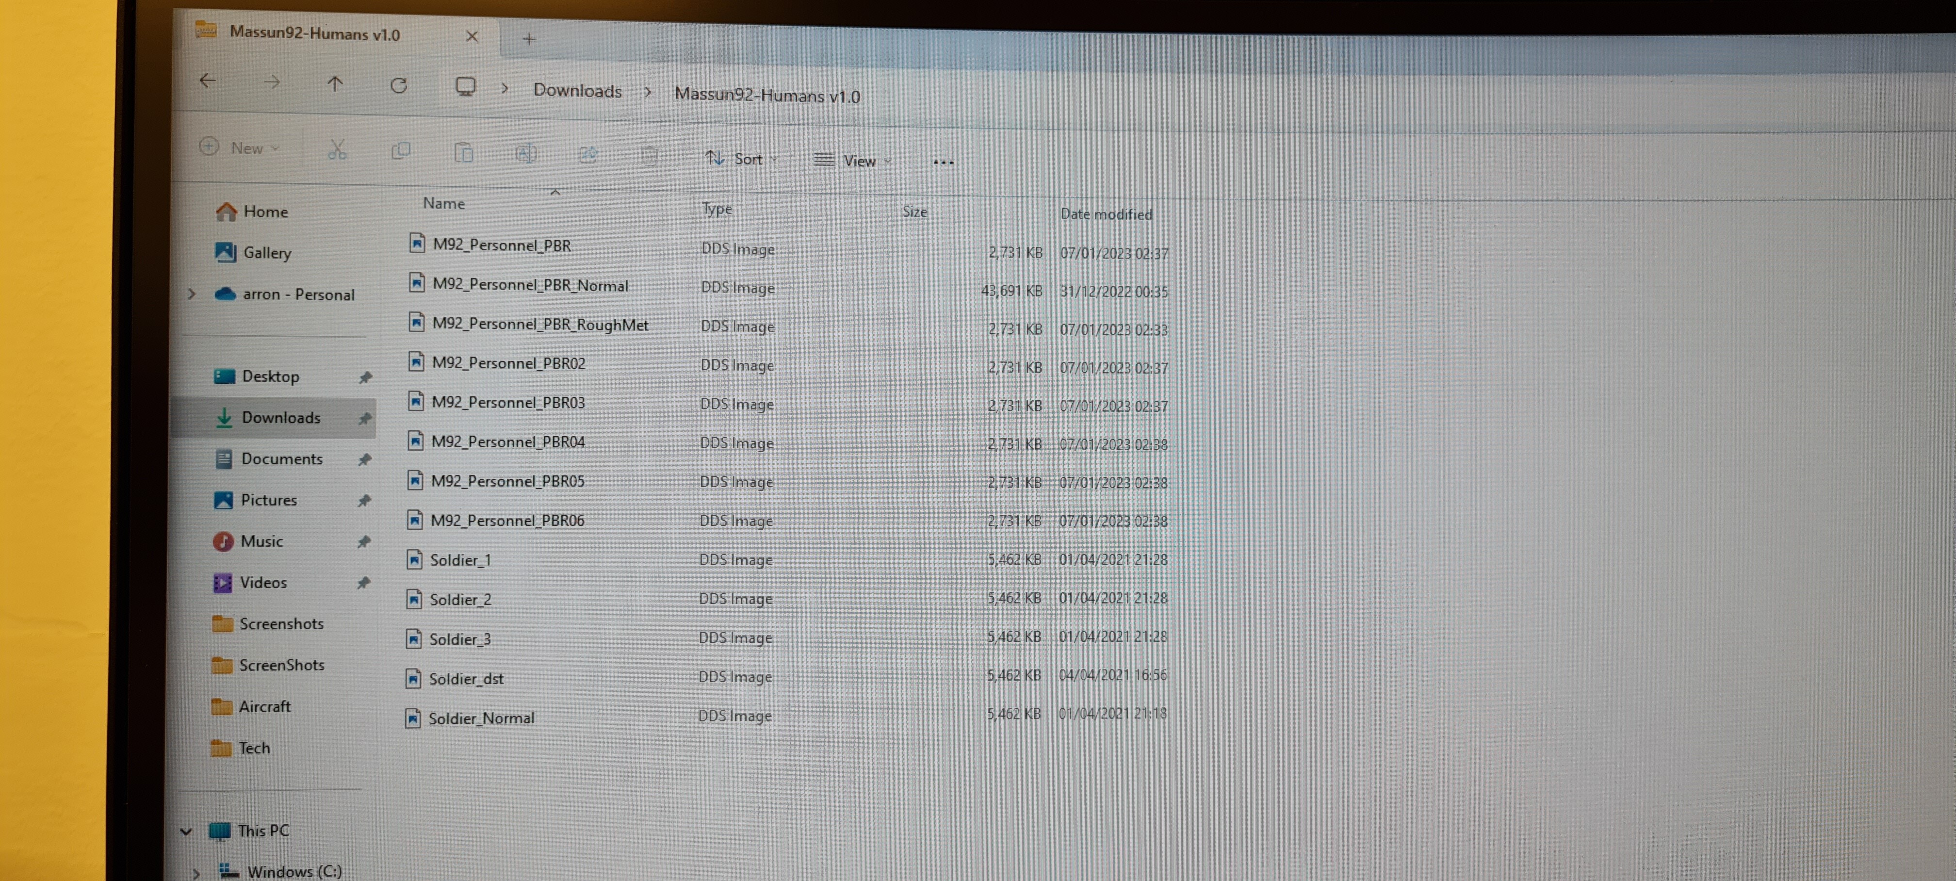Select file M92_Personnel_PBR03
Viewport: 1956px width, 881px height.
pos(497,403)
